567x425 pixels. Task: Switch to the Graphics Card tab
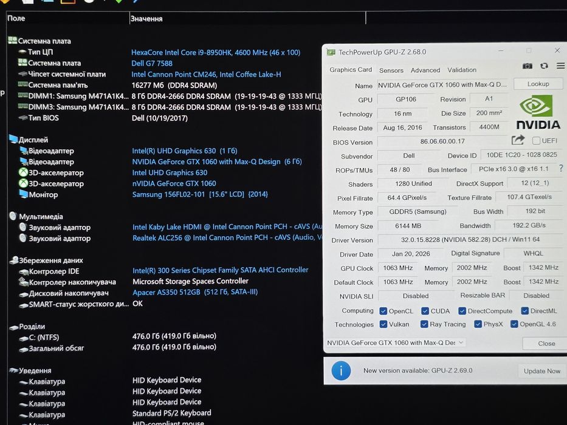tap(351, 70)
